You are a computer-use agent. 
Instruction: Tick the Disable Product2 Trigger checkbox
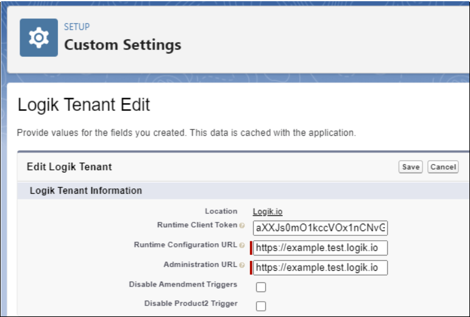click(x=261, y=306)
